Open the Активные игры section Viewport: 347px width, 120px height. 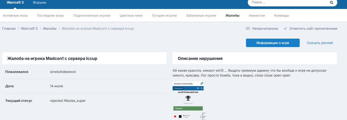pos(15,15)
